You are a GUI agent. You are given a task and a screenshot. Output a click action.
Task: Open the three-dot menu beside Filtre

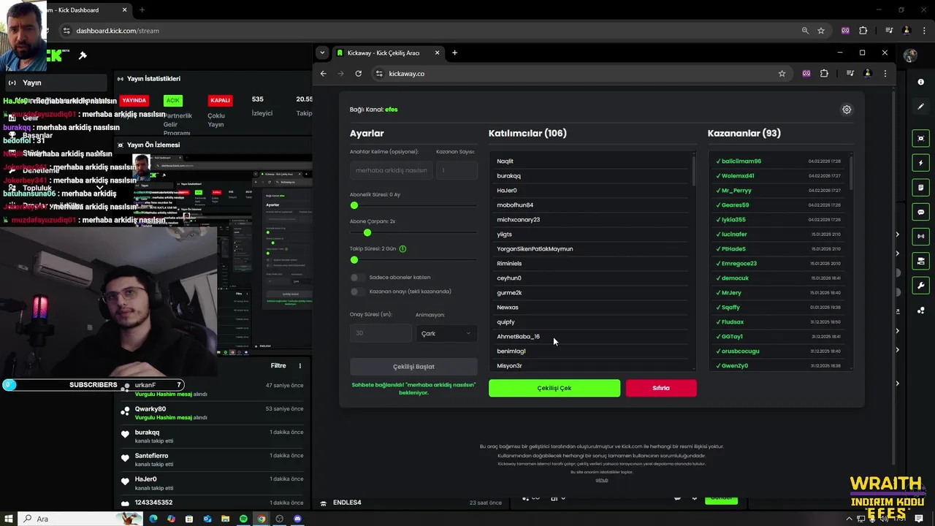coord(300,365)
